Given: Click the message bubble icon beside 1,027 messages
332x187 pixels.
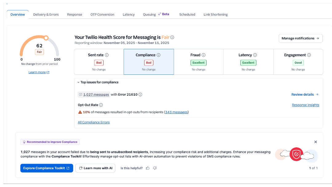Looking at the screenshot, I should [x=80, y=94].
